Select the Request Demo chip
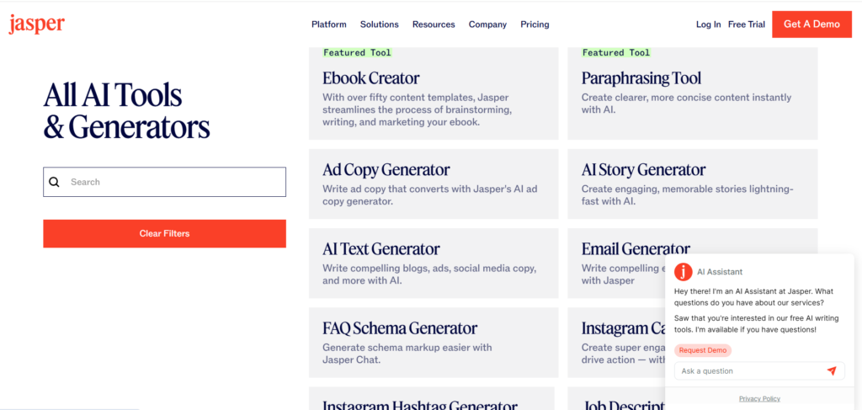 (703, 350)
